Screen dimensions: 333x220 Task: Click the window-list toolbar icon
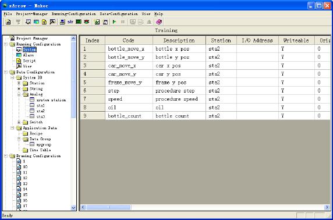(105, 22)
